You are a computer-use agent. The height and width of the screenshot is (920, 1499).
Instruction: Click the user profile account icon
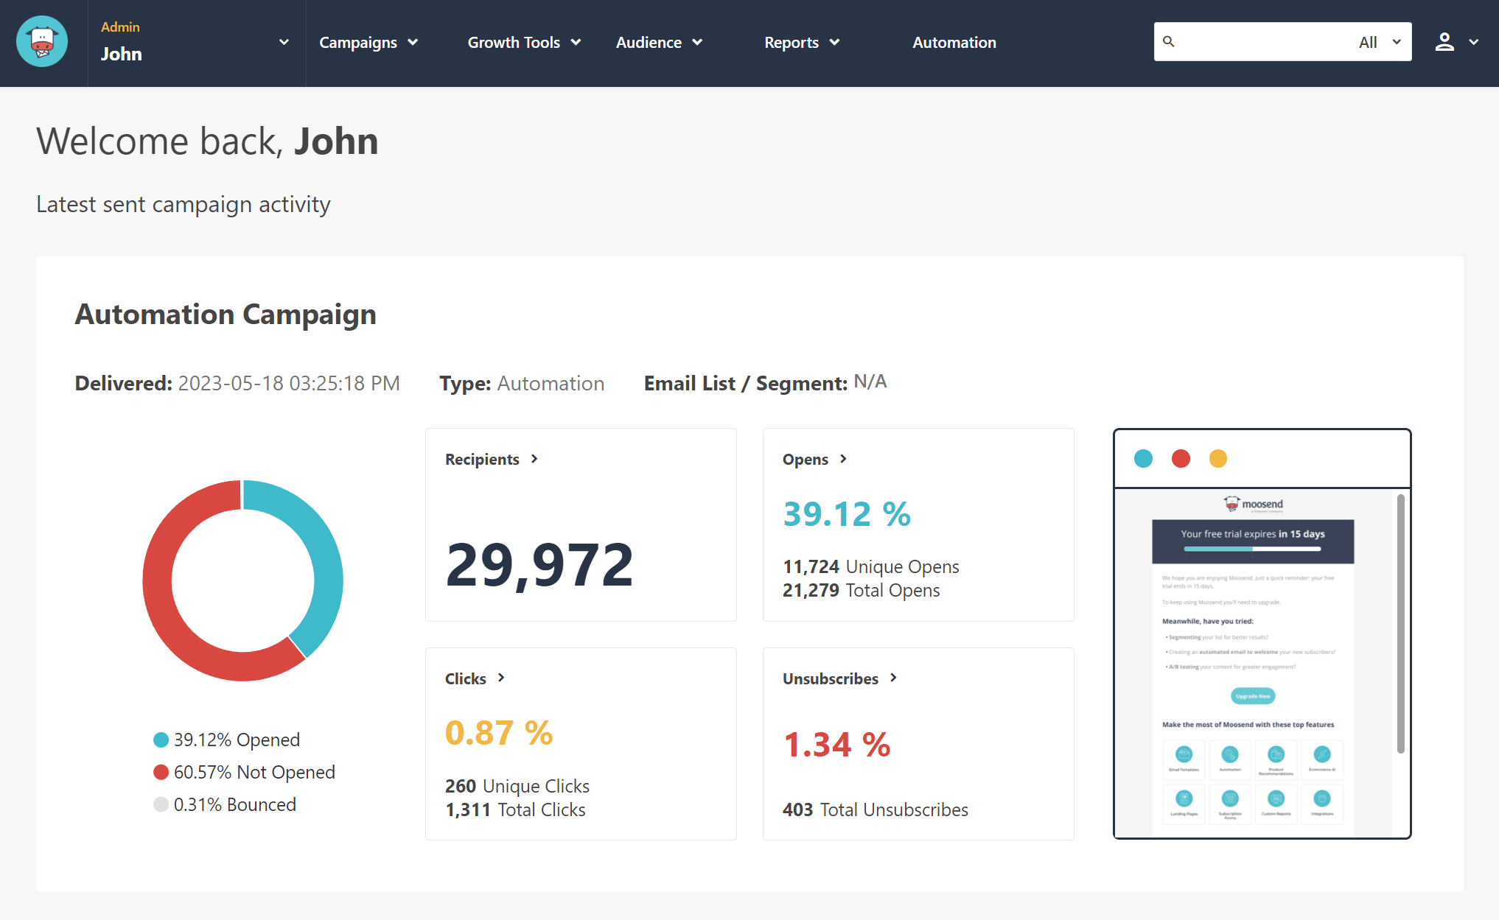[1445, 43]
